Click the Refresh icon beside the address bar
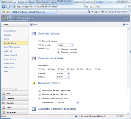131x119 pixels. click(87, 7)
